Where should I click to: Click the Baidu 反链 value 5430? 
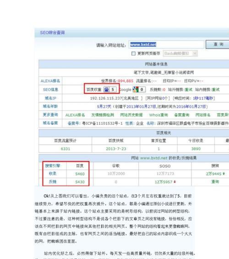pos(80,182)
